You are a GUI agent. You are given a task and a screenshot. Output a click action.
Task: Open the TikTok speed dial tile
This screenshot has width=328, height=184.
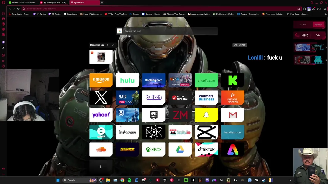pos(206,149)
